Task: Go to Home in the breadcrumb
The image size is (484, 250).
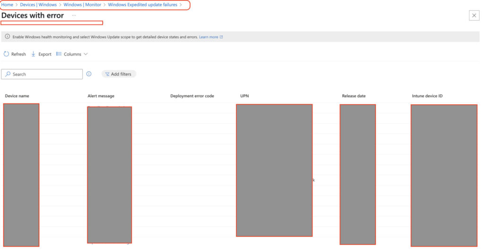Action: click(7, 5)
